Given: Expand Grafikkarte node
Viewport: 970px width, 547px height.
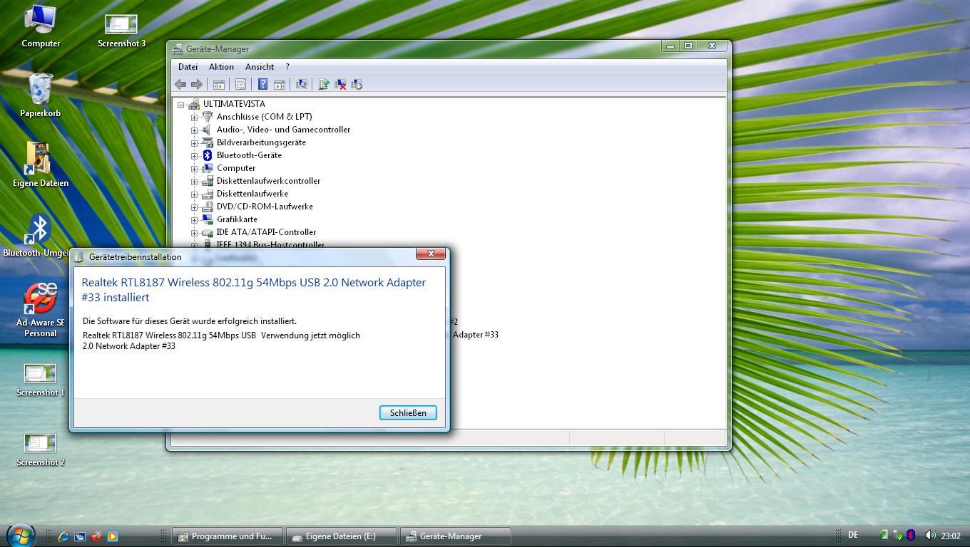Looking at the screenshot, I should 194,220.
